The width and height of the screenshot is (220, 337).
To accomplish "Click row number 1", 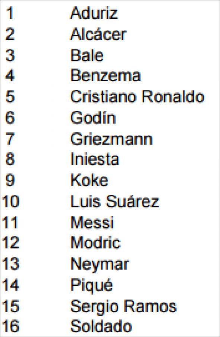I will [x=10, y=13].
